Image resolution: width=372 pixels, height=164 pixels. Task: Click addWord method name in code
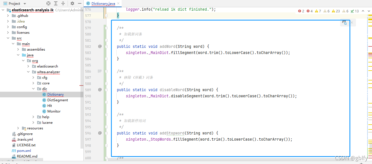coord(168,46)
